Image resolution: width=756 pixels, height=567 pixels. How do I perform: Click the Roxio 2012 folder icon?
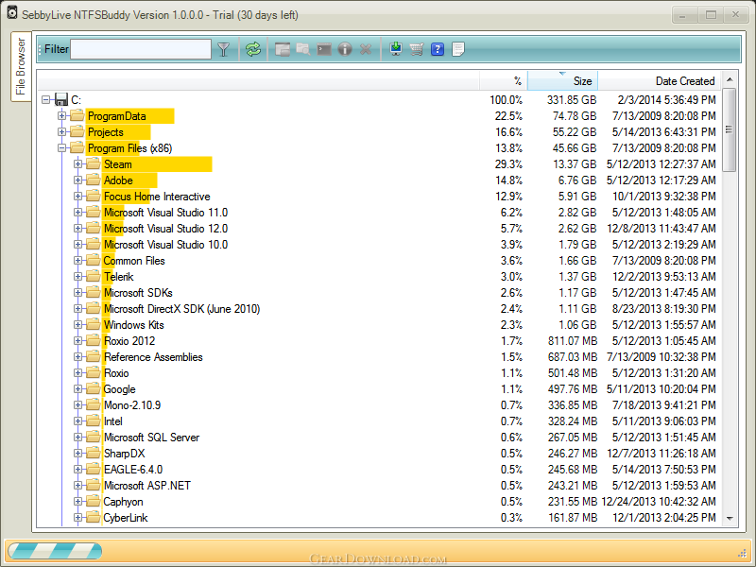click(93, 341)
